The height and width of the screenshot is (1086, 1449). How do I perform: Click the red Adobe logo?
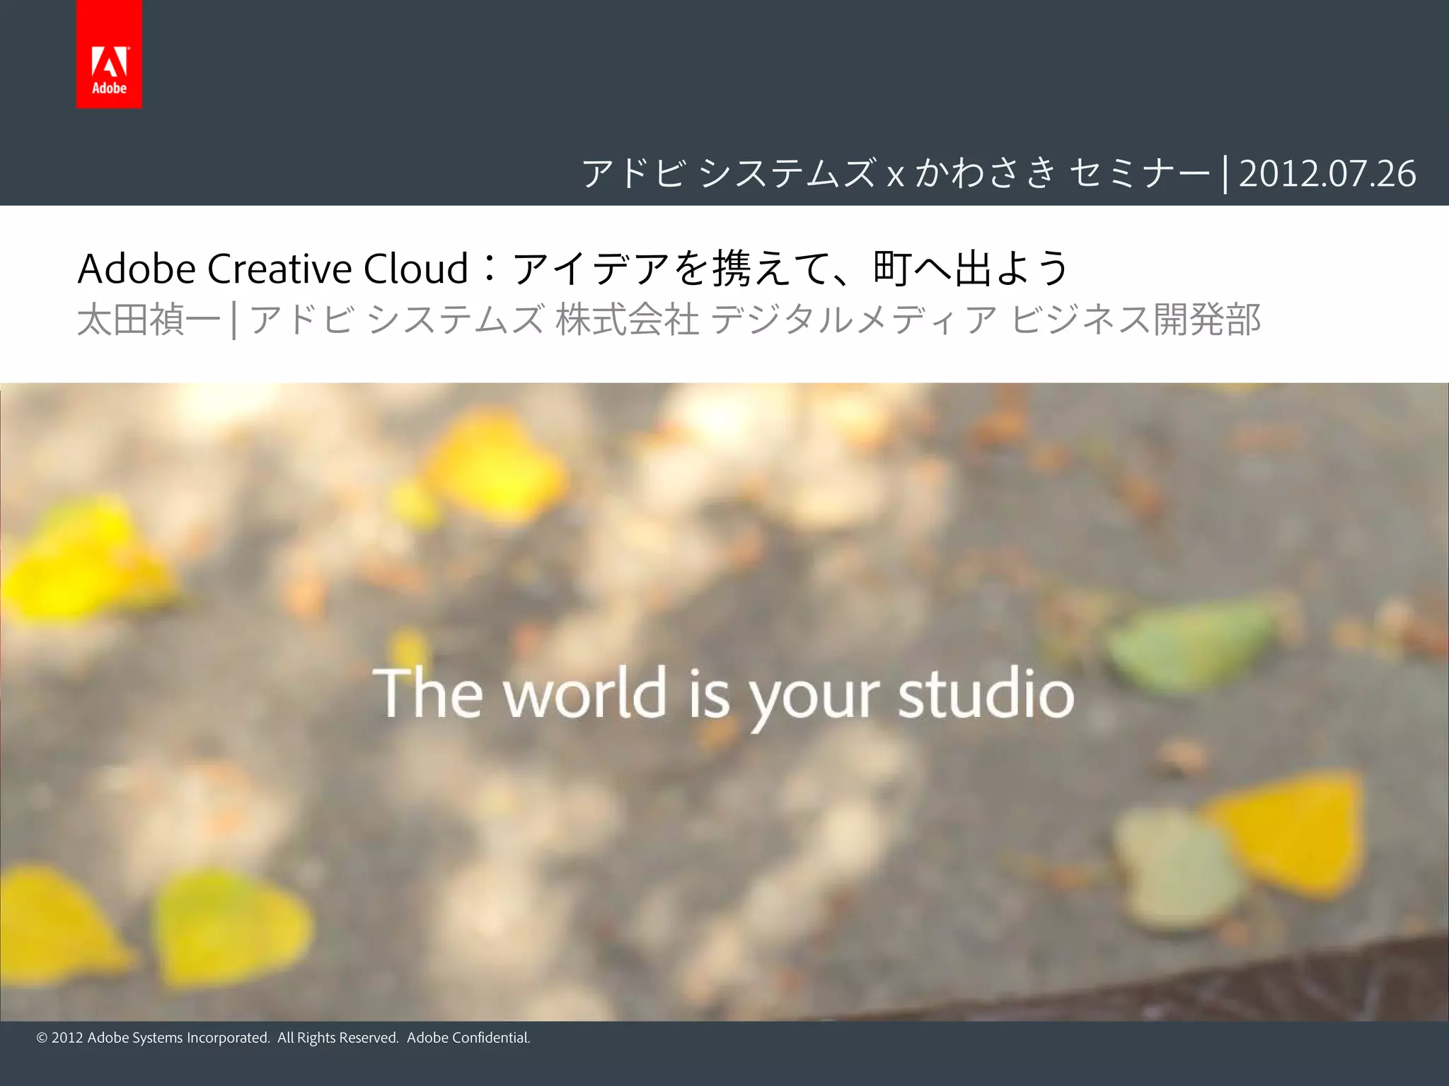pyautogui.click(x=109, y=54)
